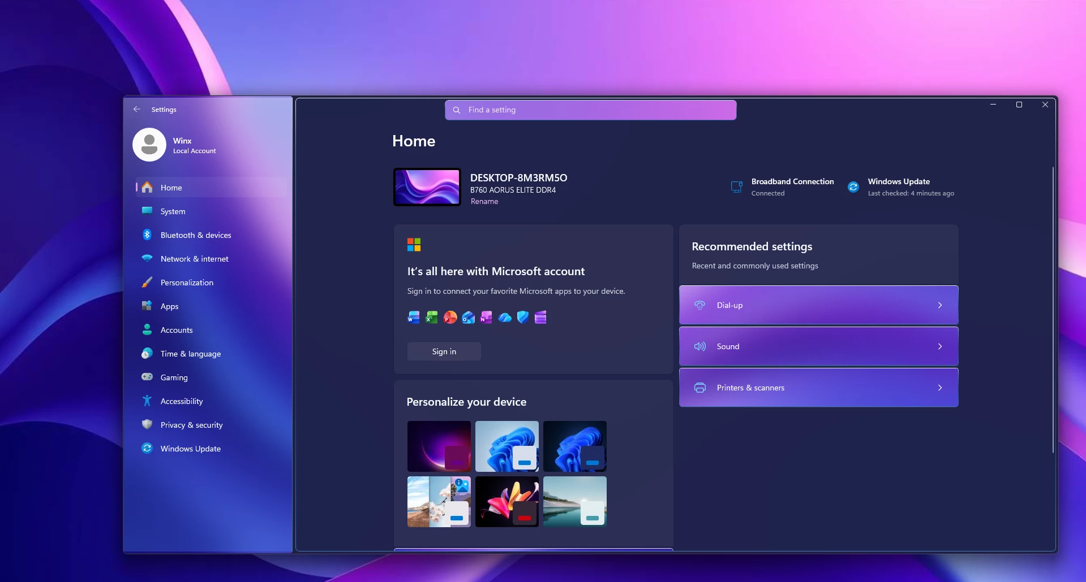Go to Accounts section
1086x582 pixels.
pos(211,329)
